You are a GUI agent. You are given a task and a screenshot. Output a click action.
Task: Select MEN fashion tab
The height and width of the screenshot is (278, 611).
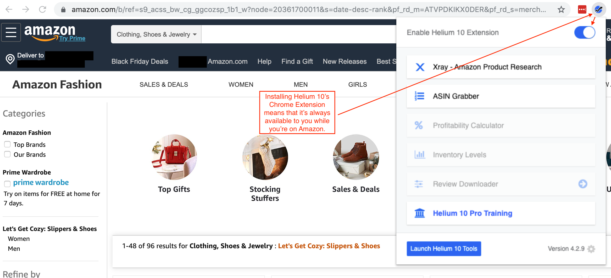coord(301,85)
